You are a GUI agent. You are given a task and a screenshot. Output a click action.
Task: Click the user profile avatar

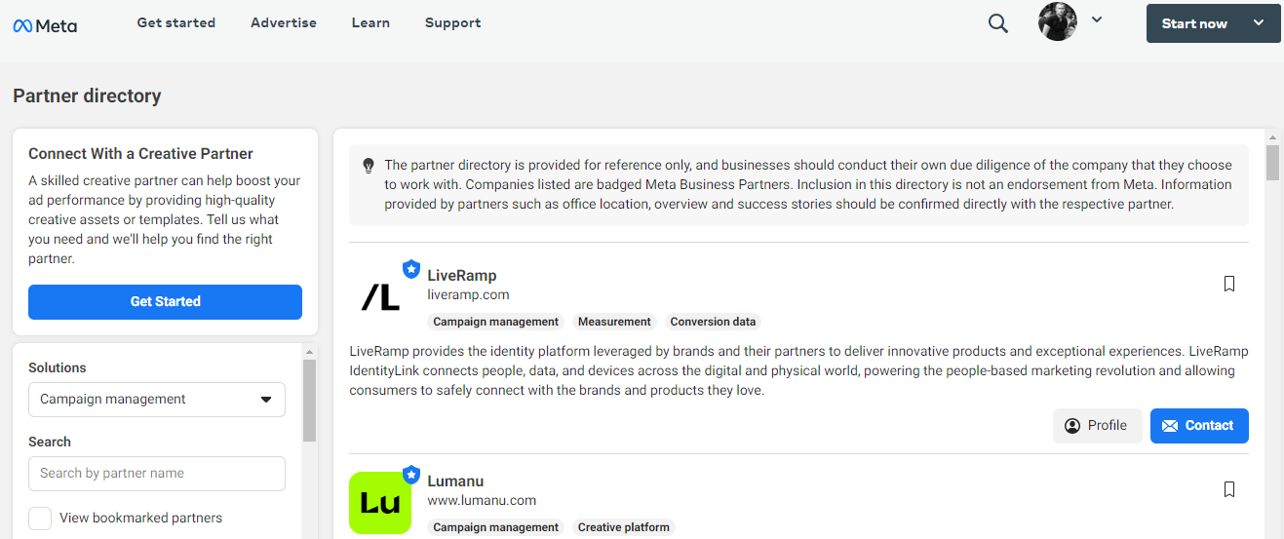coord(1057,21)
